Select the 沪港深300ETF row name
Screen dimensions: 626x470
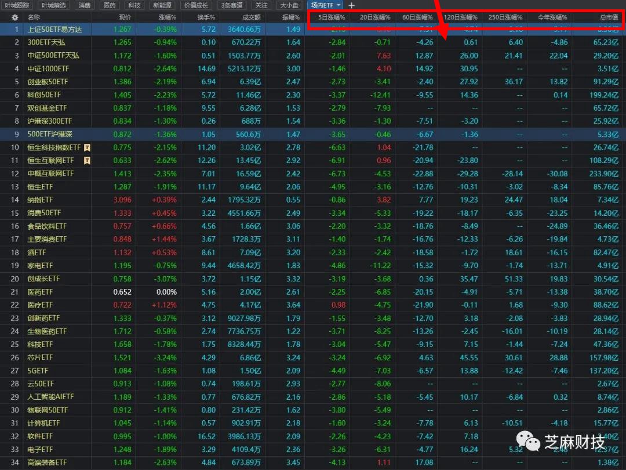pos(49,121)
